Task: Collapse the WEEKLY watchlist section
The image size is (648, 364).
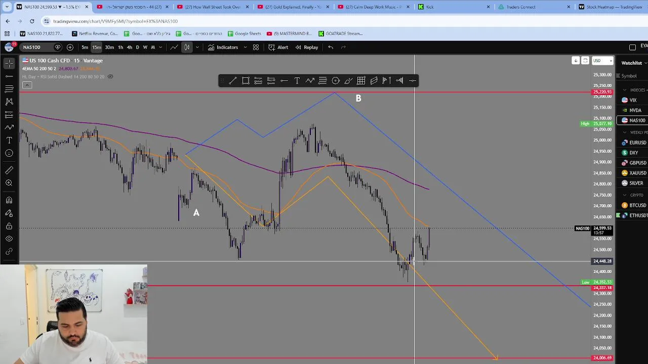Action: coord(625,132)
